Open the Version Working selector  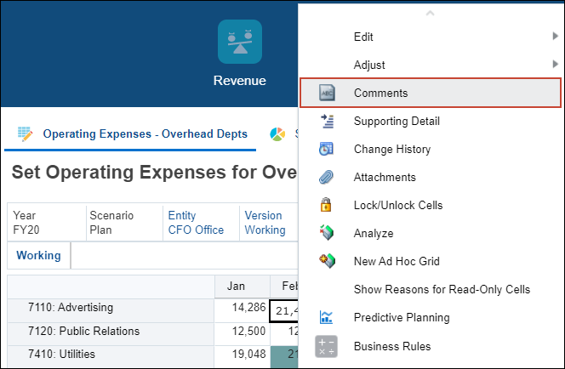[265, 223]
